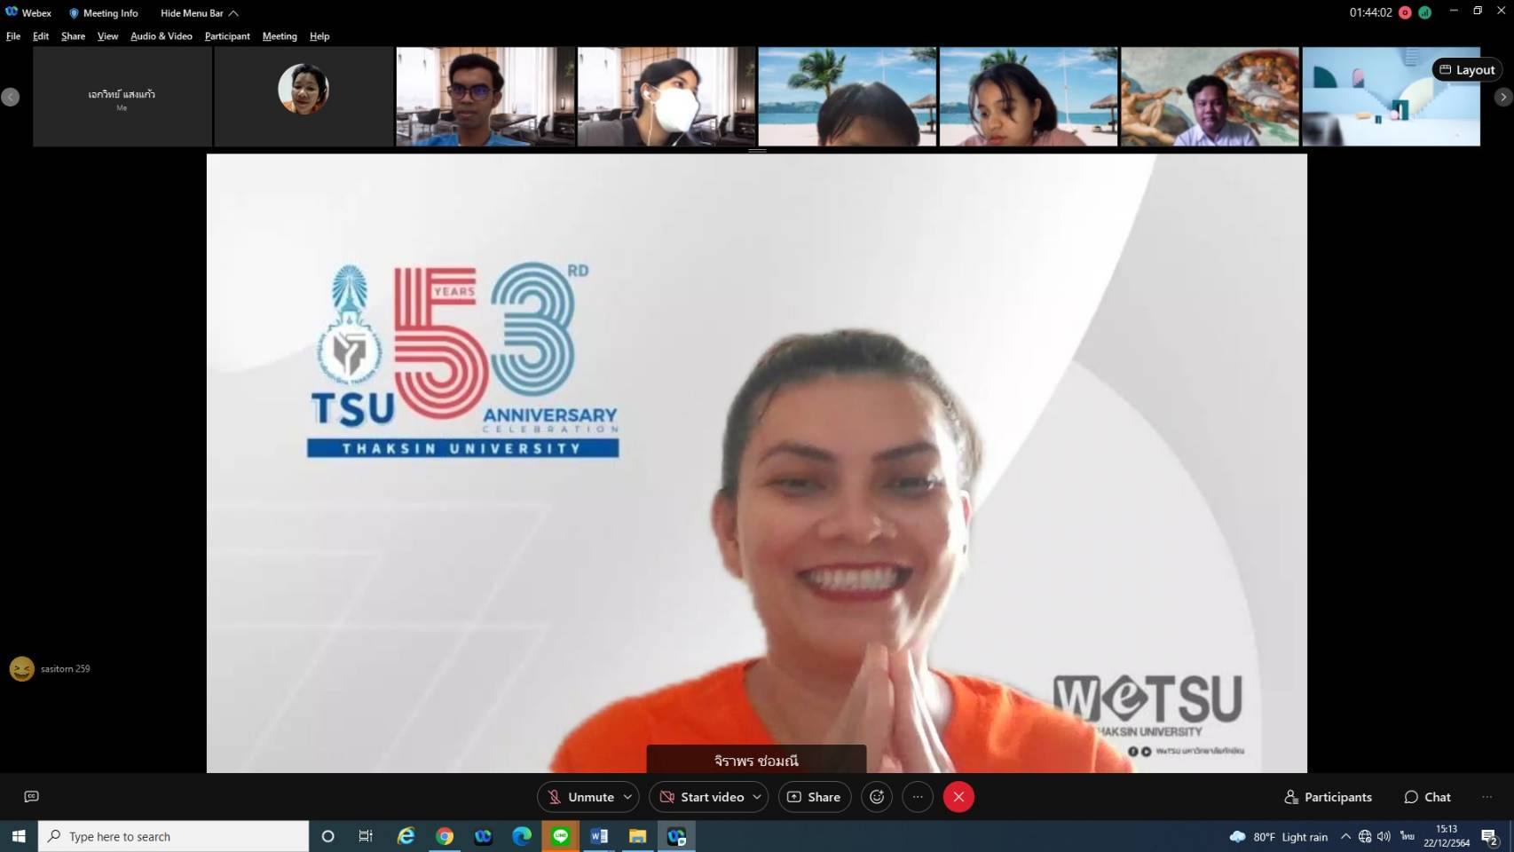Open the notification center icon
Image resolution: width=1514 pixels, height=852 pixels.
click(x=1490, y=837)
